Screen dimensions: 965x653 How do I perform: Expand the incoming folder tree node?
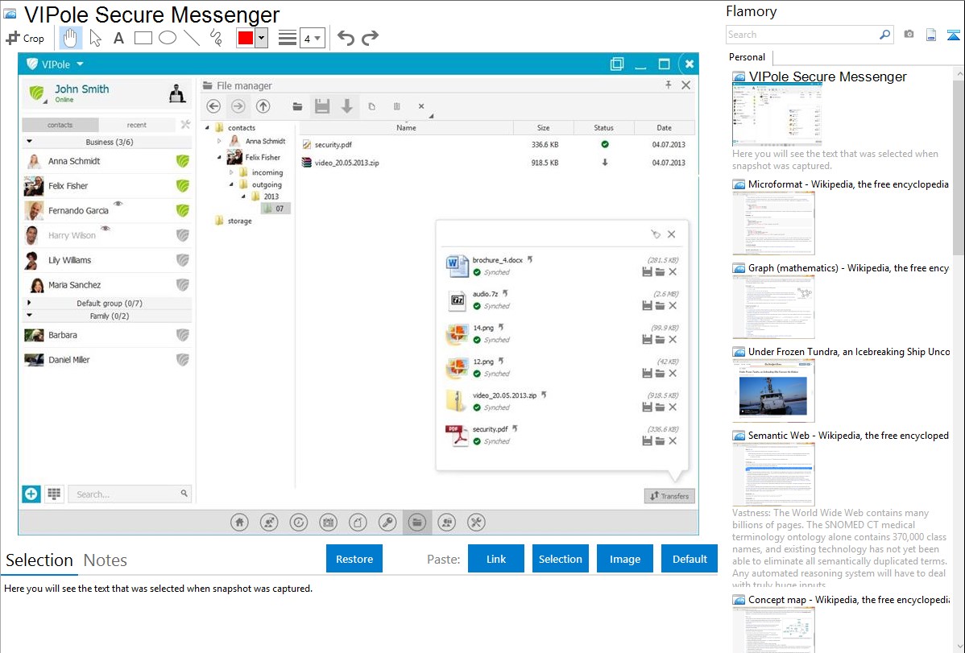tap(231, 172)
